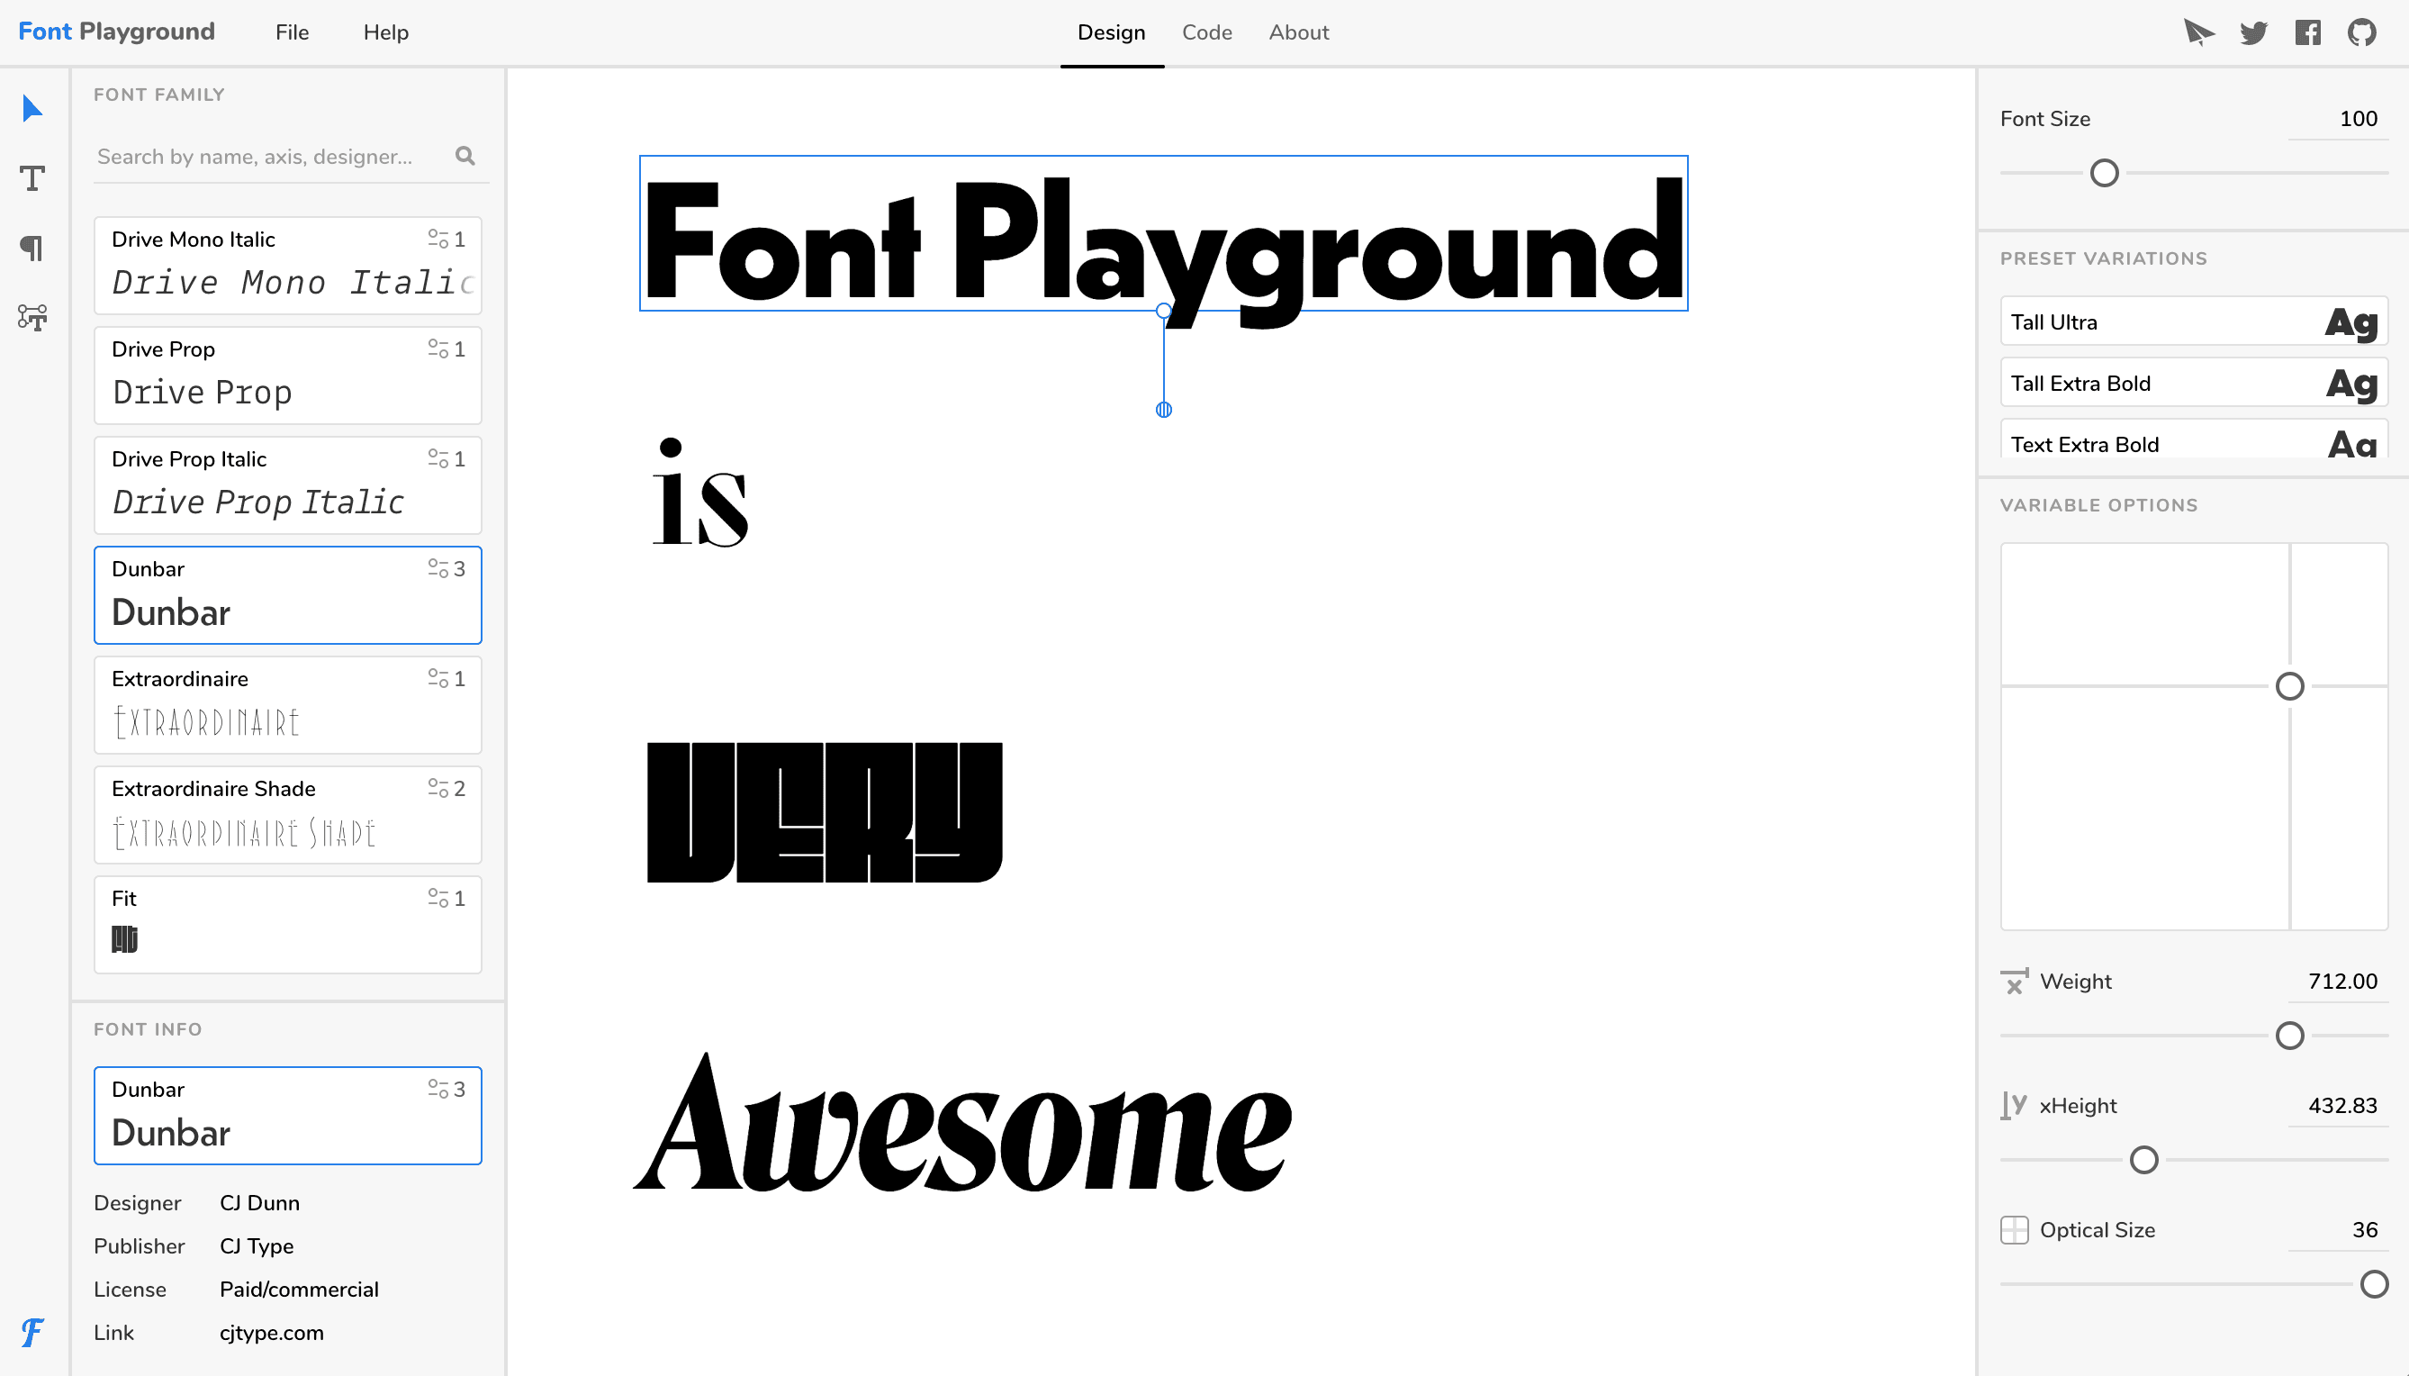
Task: Open the File menu
Action: click(292, 32)
